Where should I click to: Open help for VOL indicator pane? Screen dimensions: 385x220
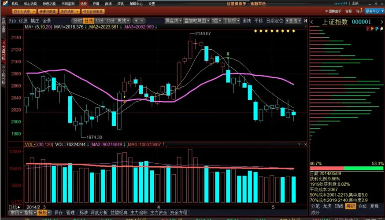299,144
